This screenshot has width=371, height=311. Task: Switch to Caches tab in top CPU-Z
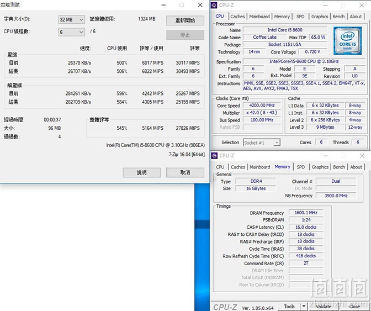[x=237, y=17]
